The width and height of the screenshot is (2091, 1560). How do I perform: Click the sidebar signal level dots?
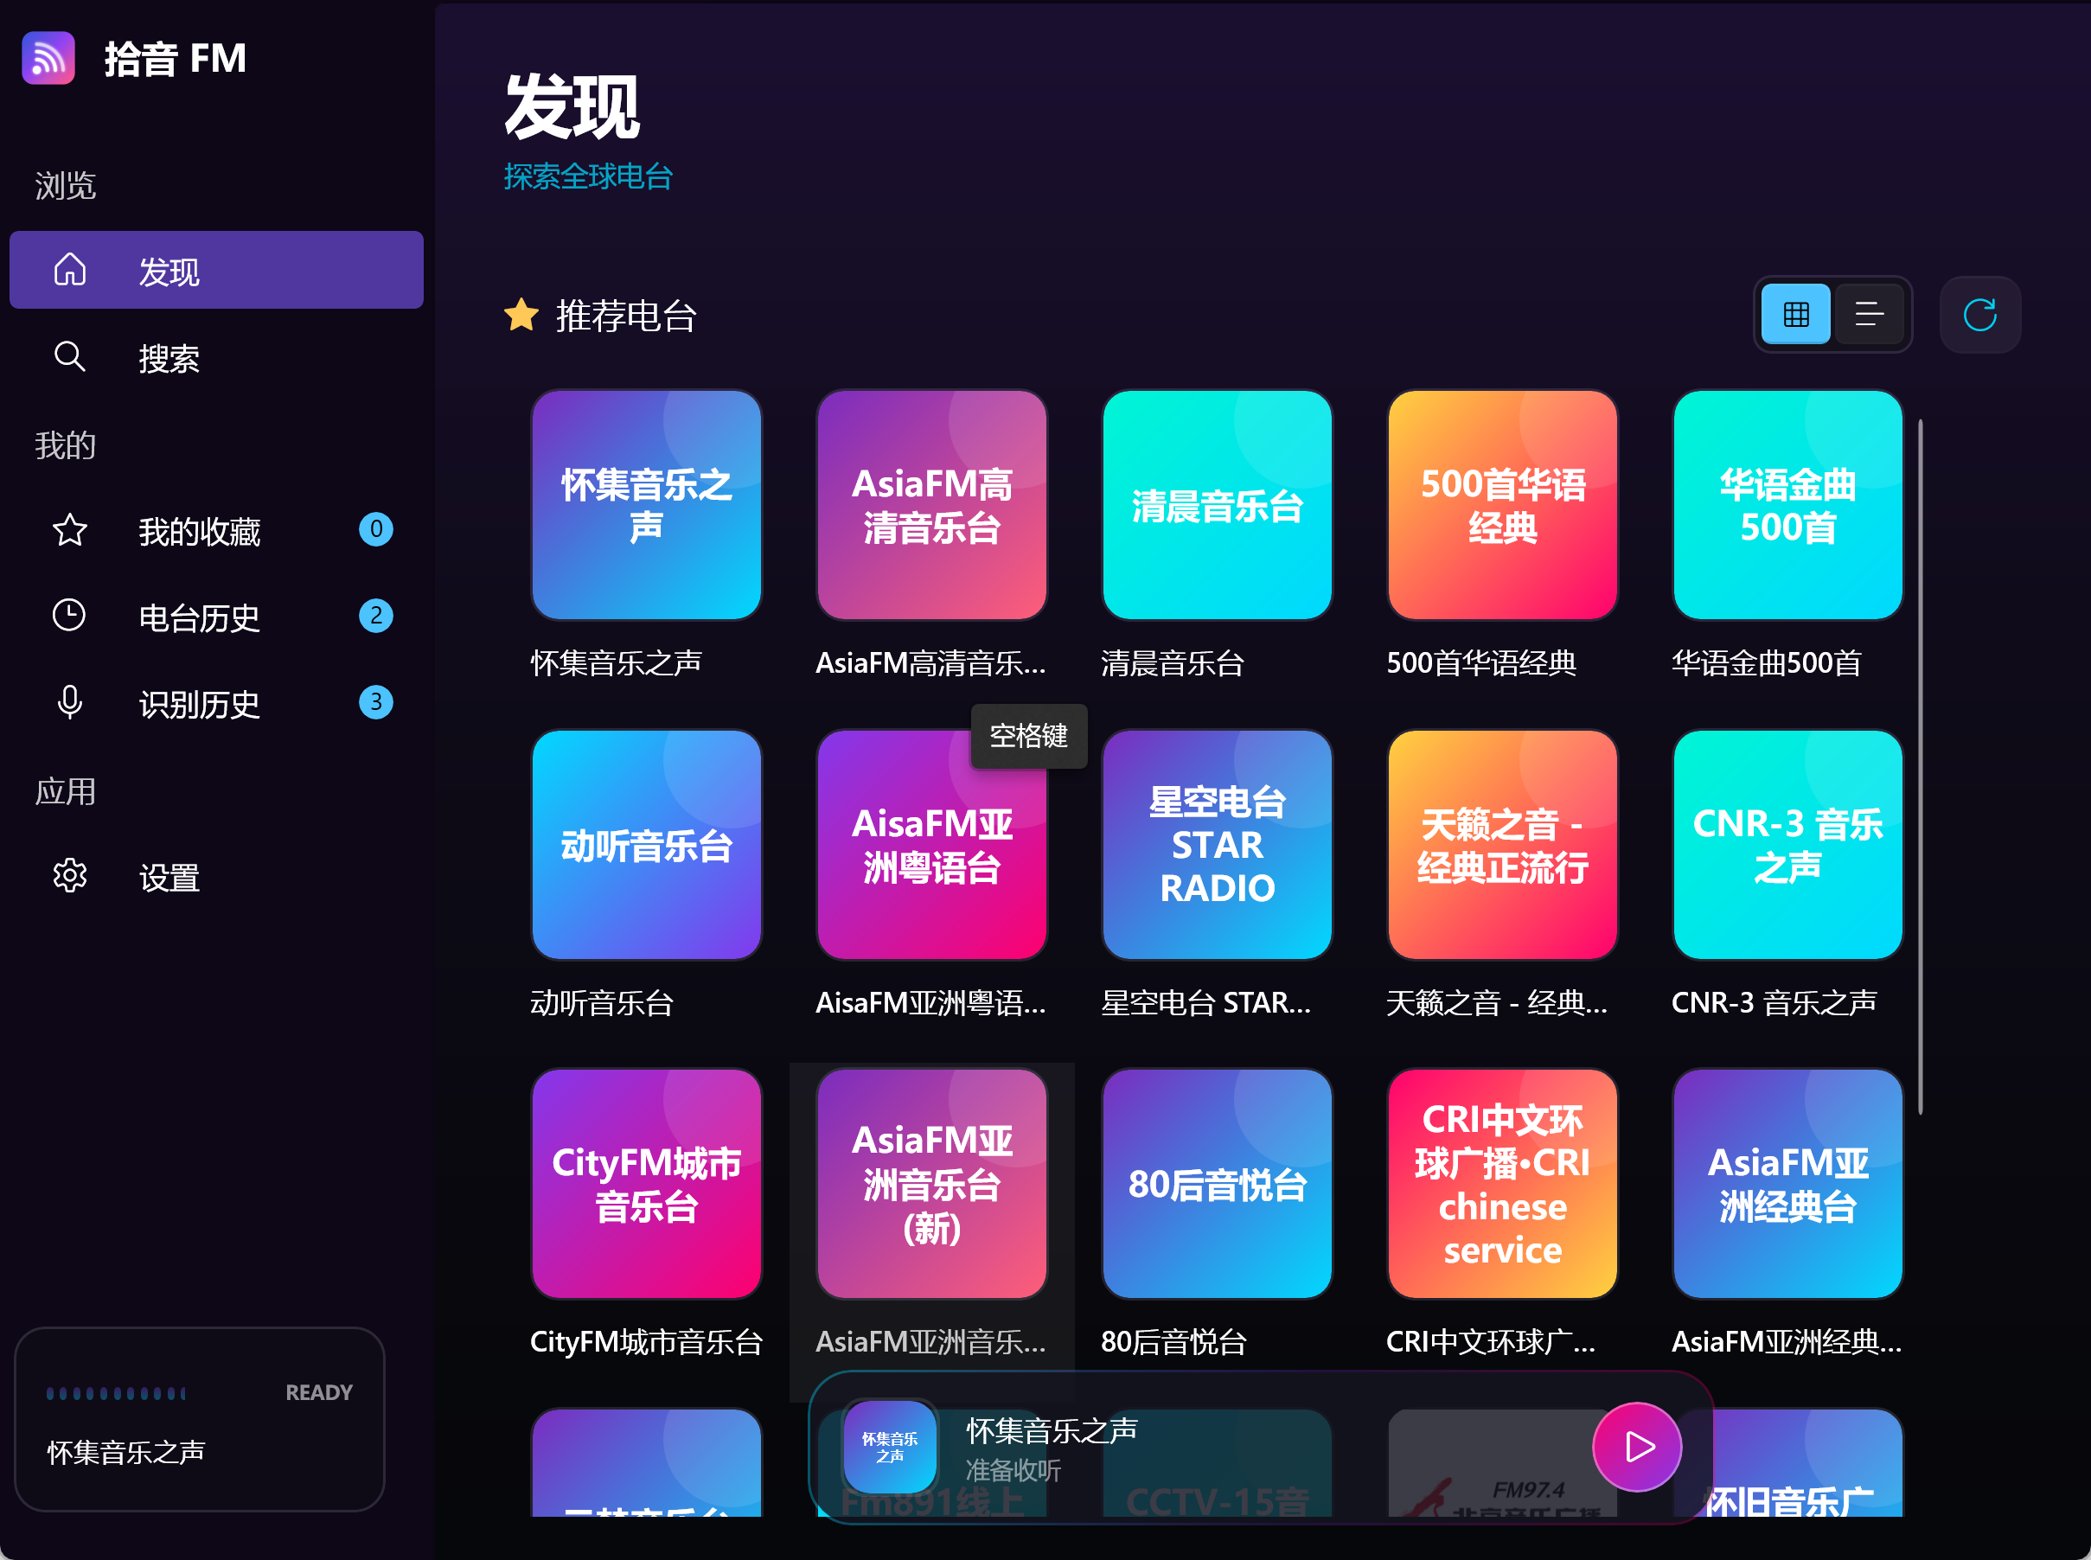tap(116, 1393)
